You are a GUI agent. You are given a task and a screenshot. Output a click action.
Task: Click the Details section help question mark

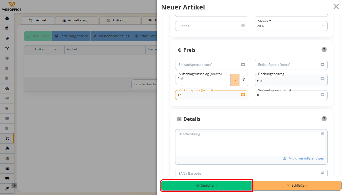pyautogui.click(x=324, y=119)
